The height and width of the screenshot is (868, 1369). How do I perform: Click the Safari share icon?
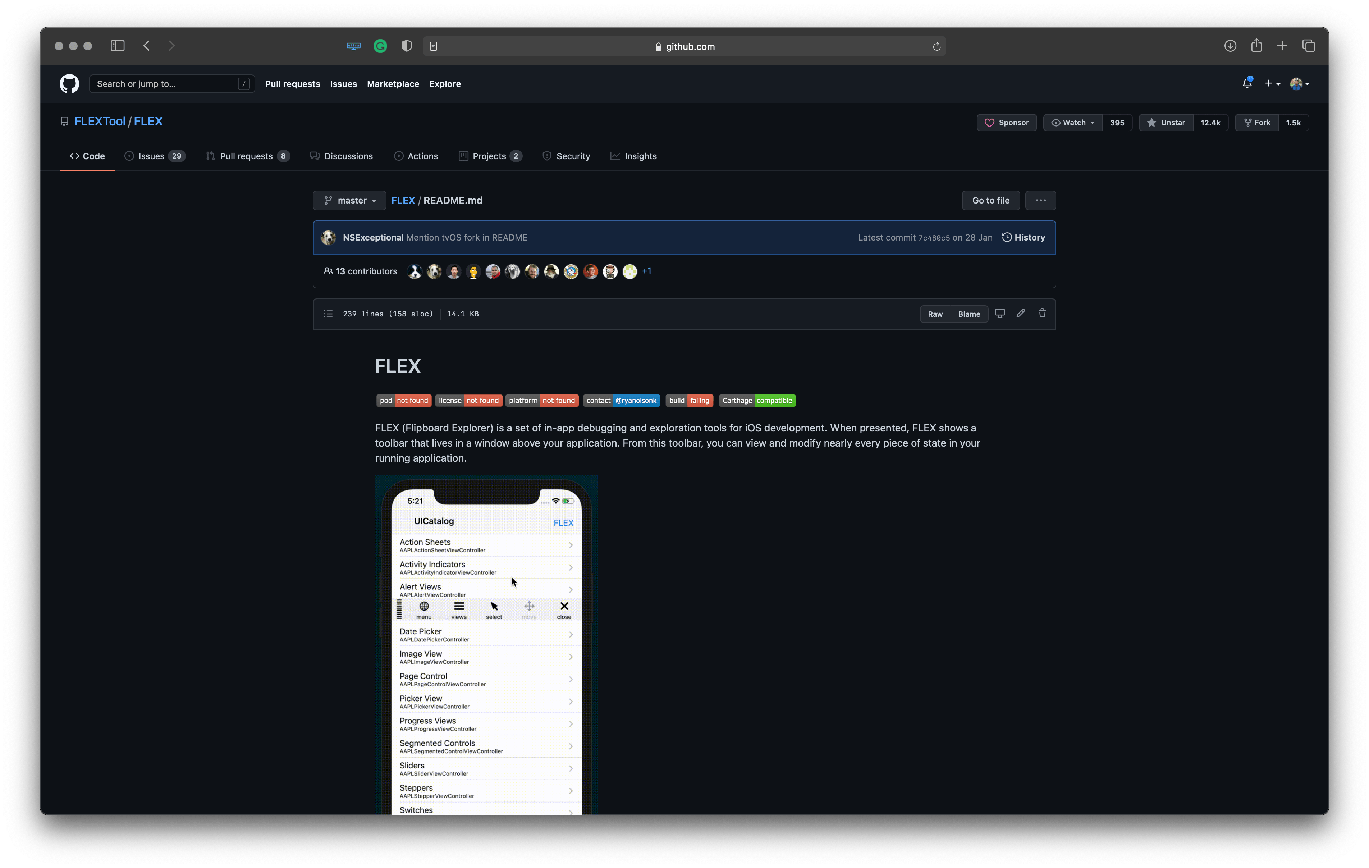[1256, 45]
